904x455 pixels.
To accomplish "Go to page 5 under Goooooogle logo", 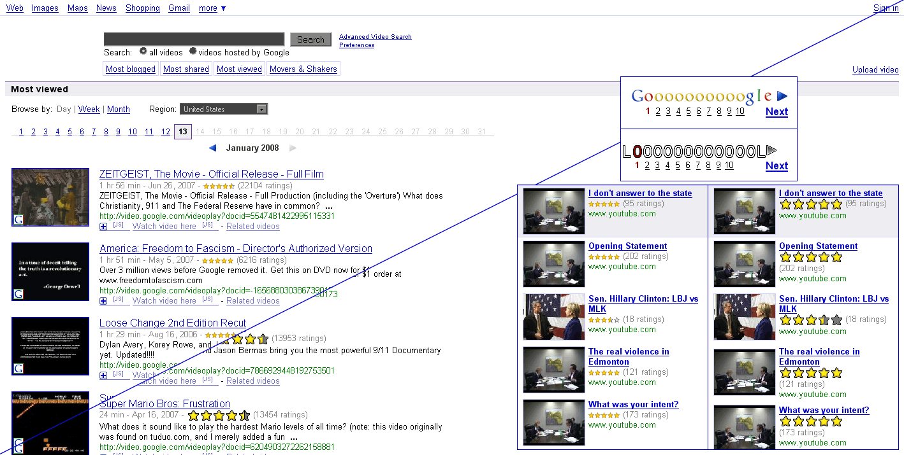I will [689, 111].
